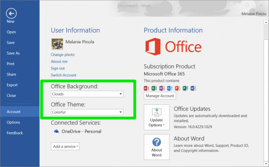Follow the Change photo link
The height and width of the screenshot is (167, 269).
pyautogui.click(x=63, y=55)
